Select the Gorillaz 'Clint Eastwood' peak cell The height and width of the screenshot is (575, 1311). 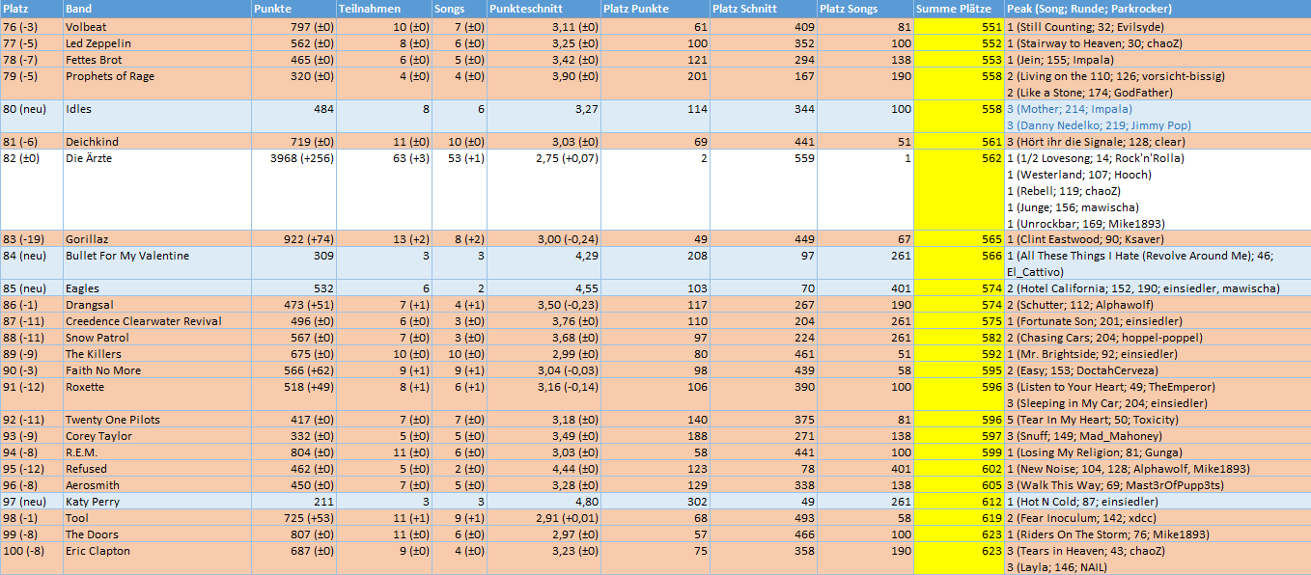coord(1156,239)
